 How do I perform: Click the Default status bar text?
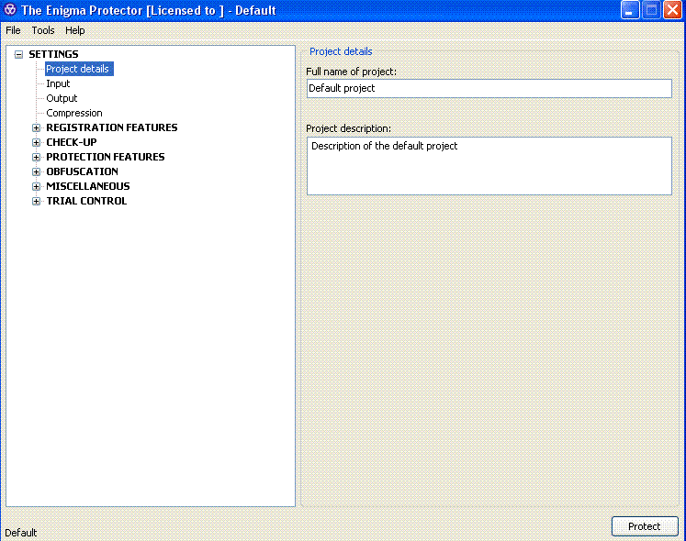(20, 533)
